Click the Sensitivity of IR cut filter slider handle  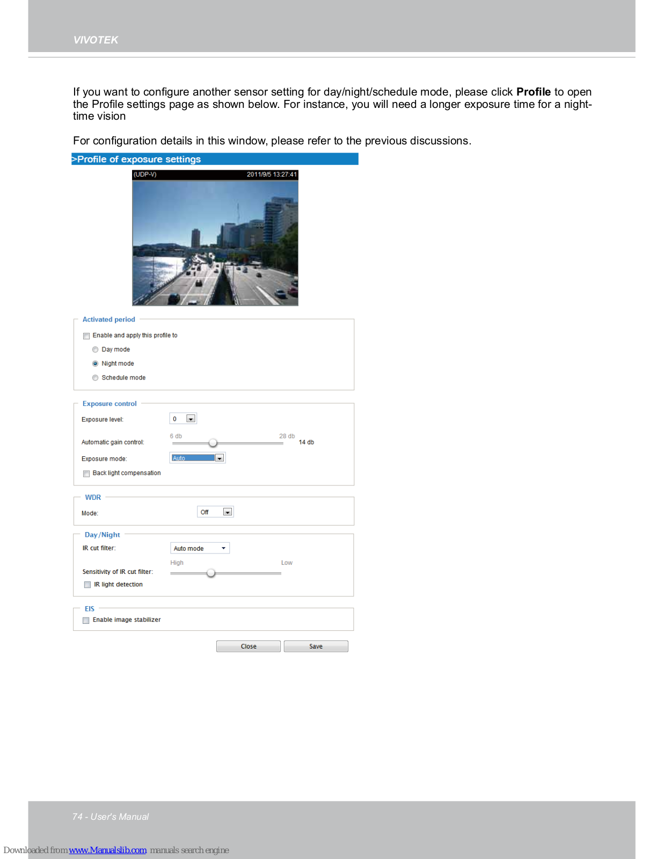[x=211, y=573]
